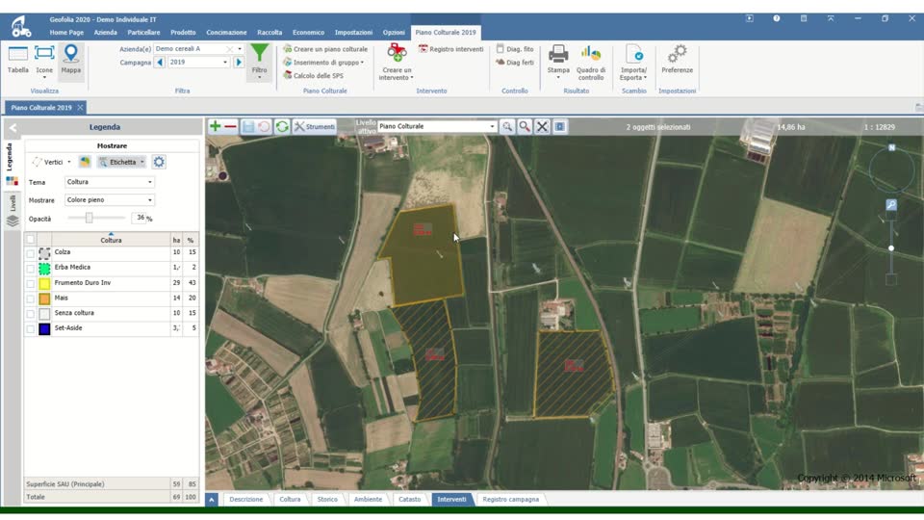Viewport: 924px width, 520px height.
Task: Save map edits with floppy disk icon
Action: (248, 126)
